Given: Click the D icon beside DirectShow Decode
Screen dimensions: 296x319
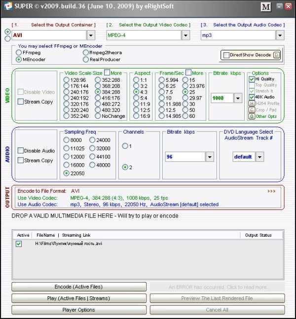Looking at the screenshot, I should pyautogui.click(x=276, y=55).
